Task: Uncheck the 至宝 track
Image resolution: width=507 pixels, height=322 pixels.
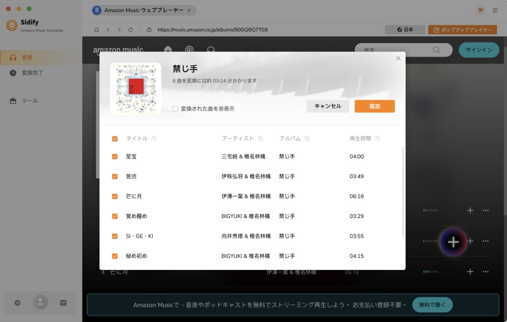Action: click(x=115, y=157)
